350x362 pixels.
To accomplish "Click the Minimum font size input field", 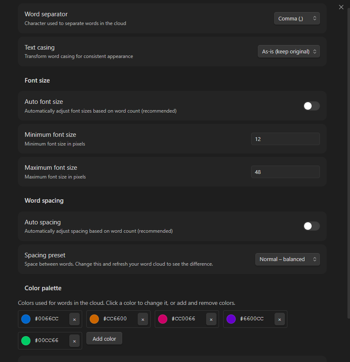I will point(285,138).
